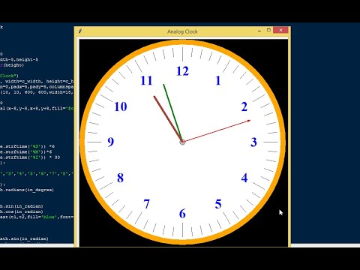Click the number 3 on the clock face

253,142
